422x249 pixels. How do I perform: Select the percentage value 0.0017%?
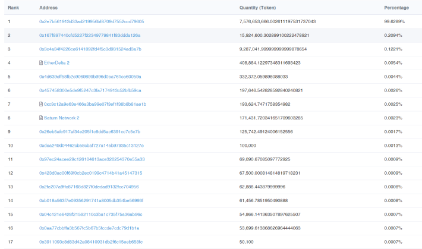(393, 132)
